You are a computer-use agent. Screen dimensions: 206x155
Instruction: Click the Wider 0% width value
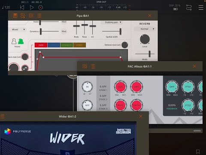(x=67, y=153)
